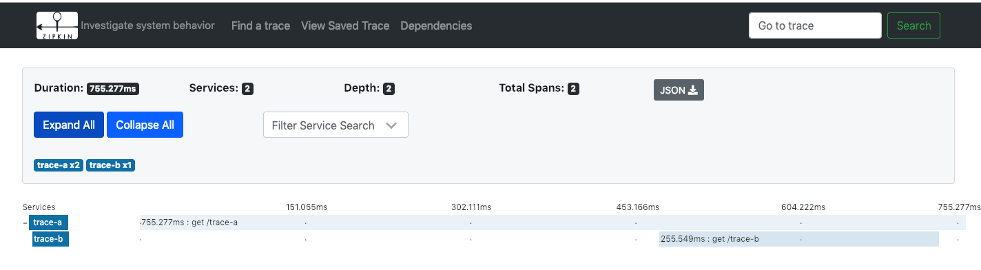This screenshot has width=981, height=270.
Task: Download the trace via JSON button
Action: tap(679, 90)
